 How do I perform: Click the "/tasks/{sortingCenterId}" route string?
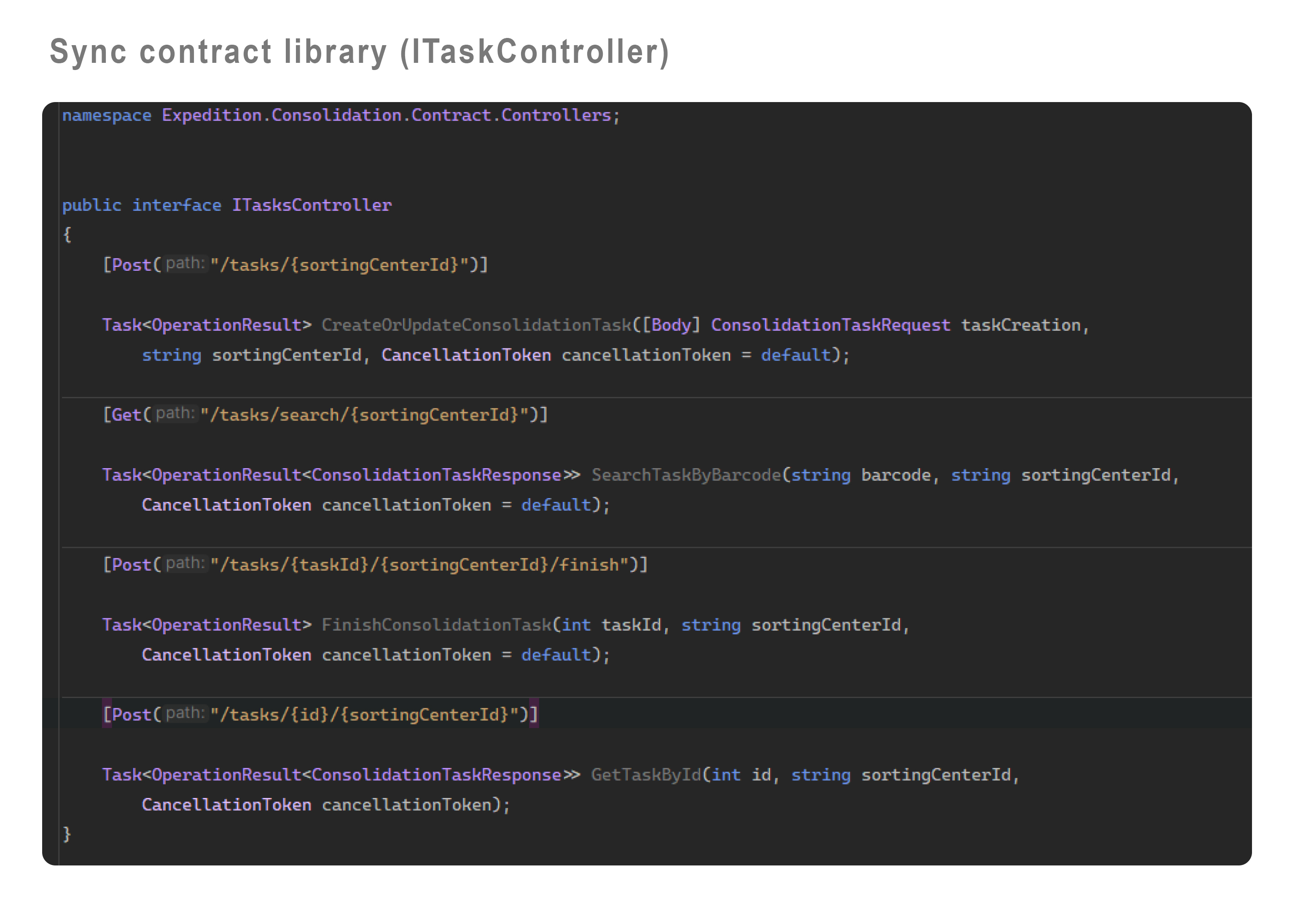pyautogui.click(x=344, y=265)
